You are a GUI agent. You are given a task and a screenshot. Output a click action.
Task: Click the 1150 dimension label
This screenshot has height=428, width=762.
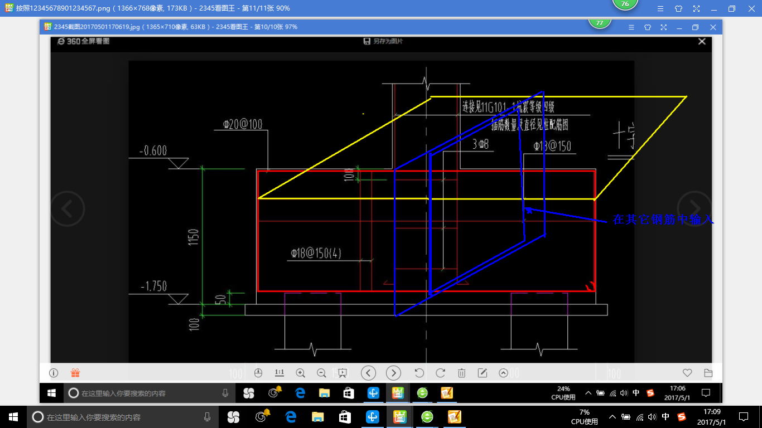[x=194, y=238]
